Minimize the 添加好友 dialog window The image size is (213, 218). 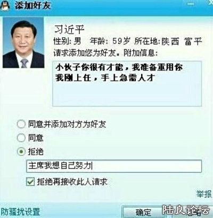coord(191,4)
